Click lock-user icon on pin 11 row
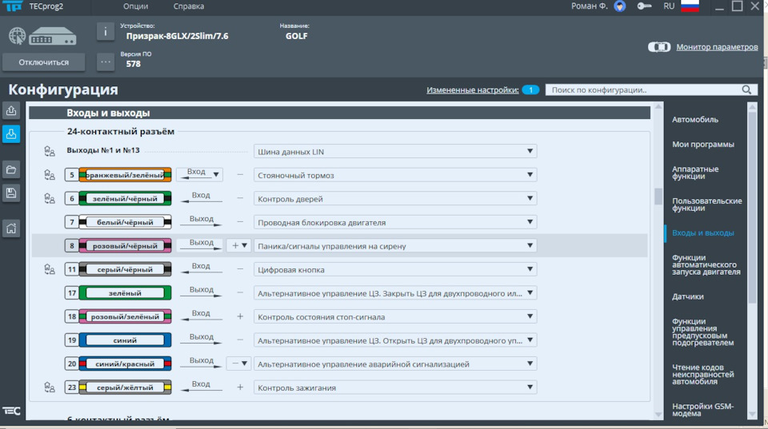768x429 pixels. point(50,269)
